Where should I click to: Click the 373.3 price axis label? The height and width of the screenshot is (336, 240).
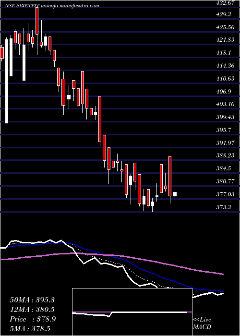coord(224,207)
